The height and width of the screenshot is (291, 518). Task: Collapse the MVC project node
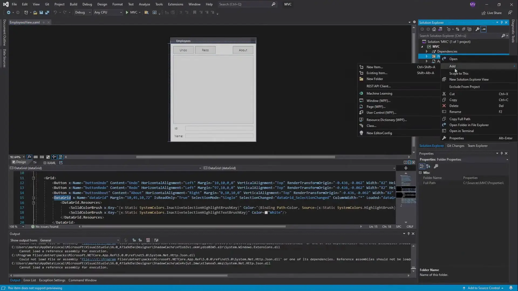[422, 46]
